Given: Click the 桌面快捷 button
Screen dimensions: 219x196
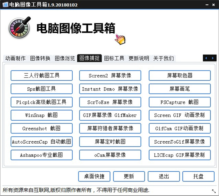Looking at the screenshot, I should 94,176.
